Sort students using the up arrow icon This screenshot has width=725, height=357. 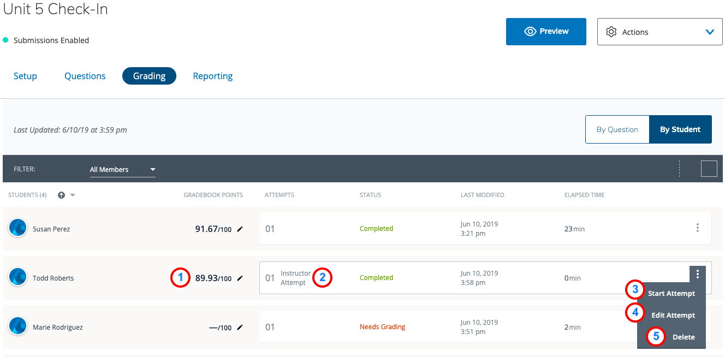click(61, 195)
